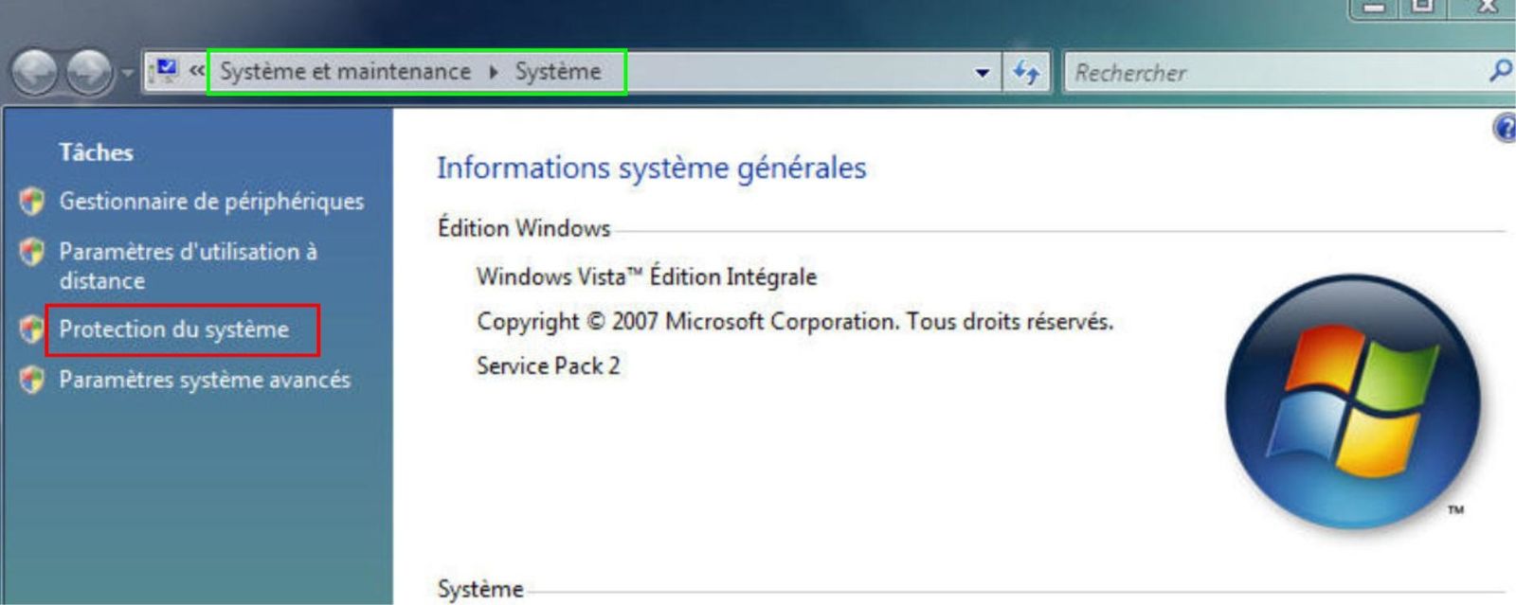
Task: Open the address bar history dropdown
Action: pos(983,73)
